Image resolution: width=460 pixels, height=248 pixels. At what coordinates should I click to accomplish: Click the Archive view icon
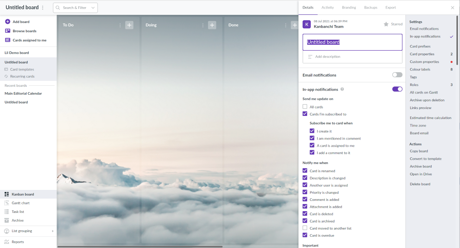pyautogui.click(x=6, y=220)
